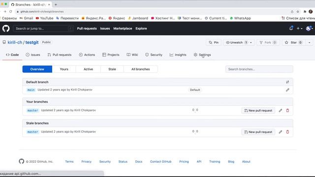Image resolution: width=315 pixels, height=177 pixels.
Task: Show Active branches
Action: pos(88,69)
